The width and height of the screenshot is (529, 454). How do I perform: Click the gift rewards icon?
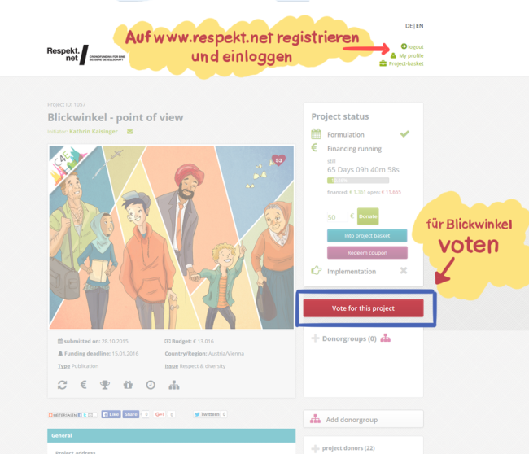click(128, 385)
